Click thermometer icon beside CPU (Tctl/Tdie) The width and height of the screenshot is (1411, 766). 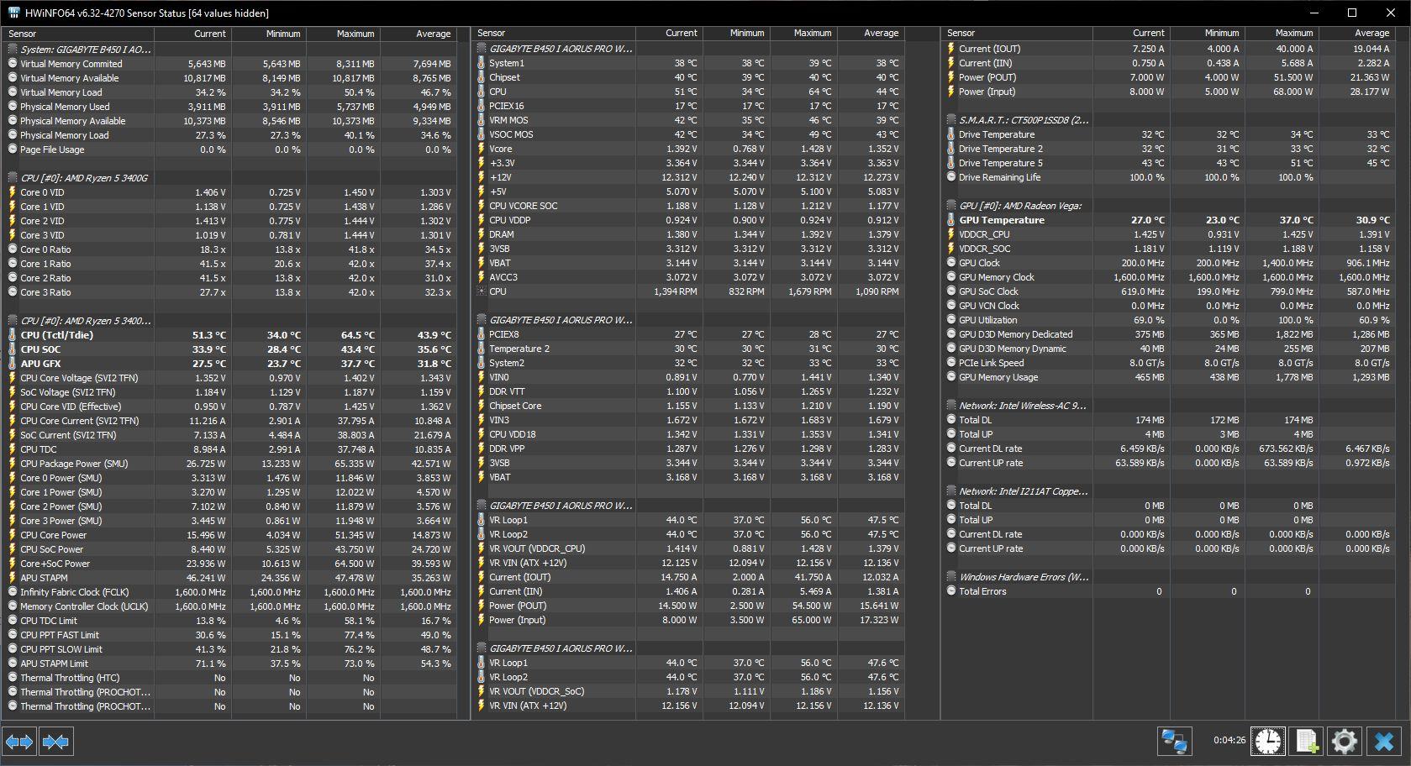point(13,335)
